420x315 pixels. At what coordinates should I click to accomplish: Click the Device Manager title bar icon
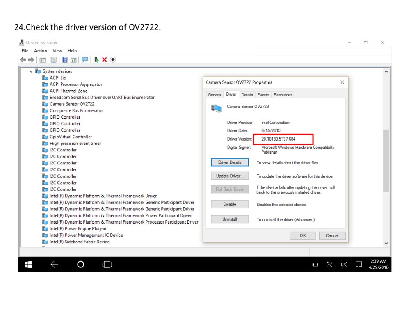click(22, 43)
